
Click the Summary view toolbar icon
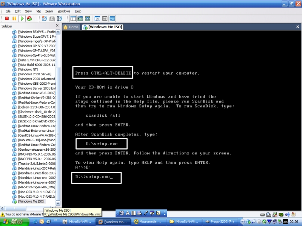click(x=97, y=18)
